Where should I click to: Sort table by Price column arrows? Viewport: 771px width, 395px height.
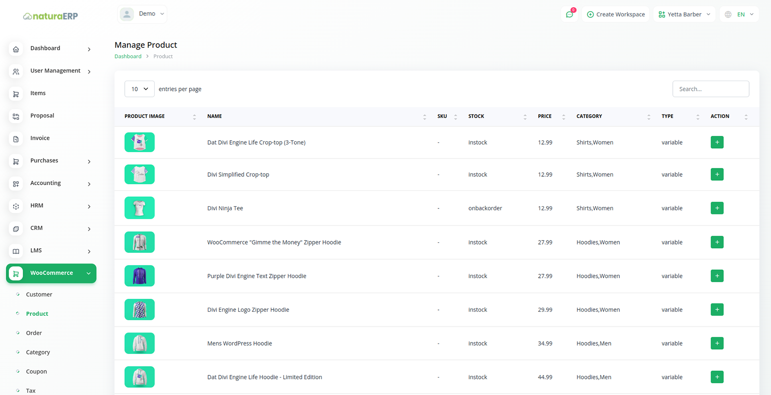[564, 117]
